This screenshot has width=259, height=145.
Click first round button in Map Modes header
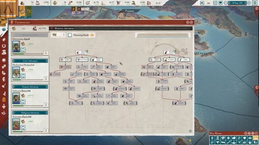(x=246, y=133)
